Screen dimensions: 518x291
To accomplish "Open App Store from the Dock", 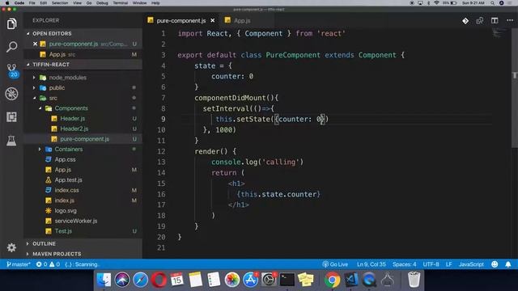I will pos(250,280).
